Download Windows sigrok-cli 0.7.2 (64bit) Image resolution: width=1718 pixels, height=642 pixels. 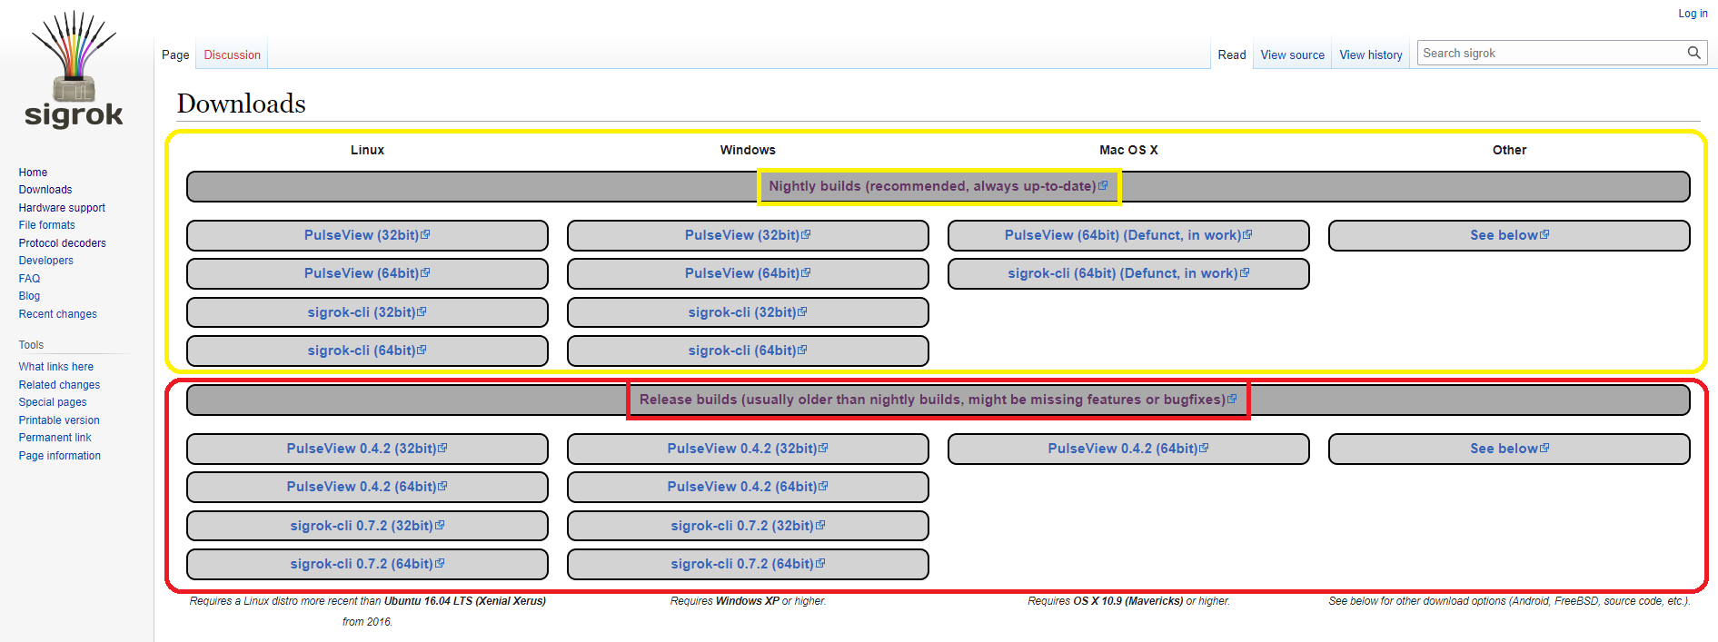point(748,564)
